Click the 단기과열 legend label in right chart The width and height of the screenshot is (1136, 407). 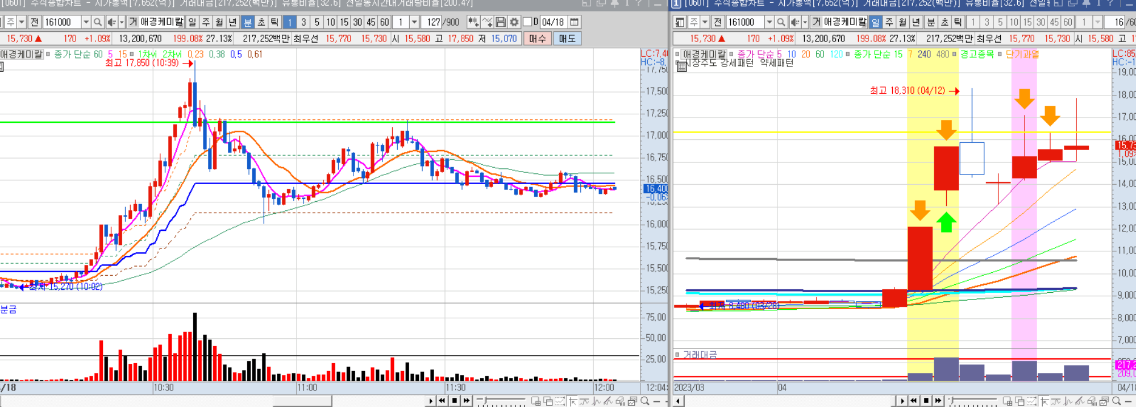point(1022,54)
